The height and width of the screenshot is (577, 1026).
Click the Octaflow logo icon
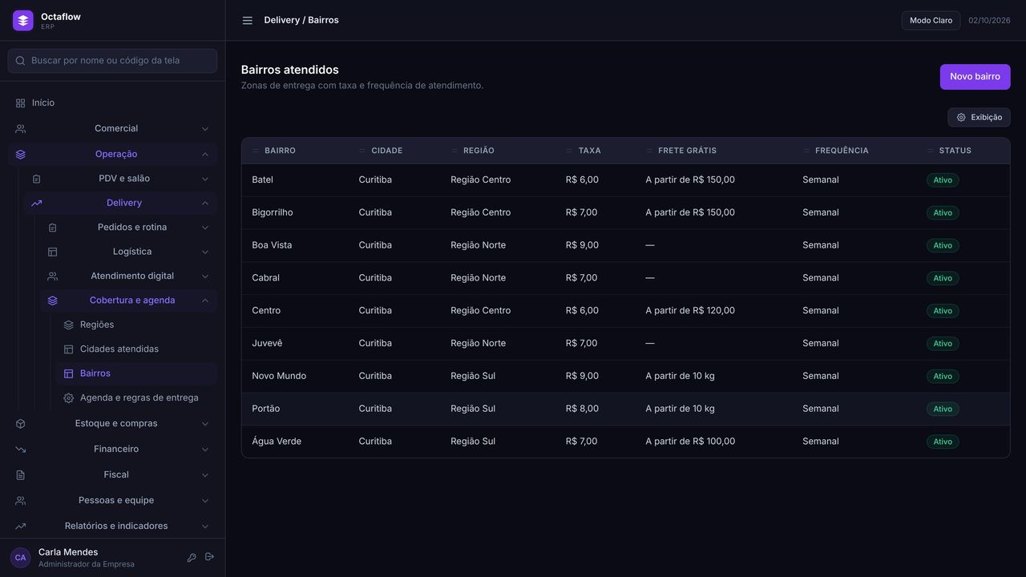pyautogui.click(x=23, y=21)
